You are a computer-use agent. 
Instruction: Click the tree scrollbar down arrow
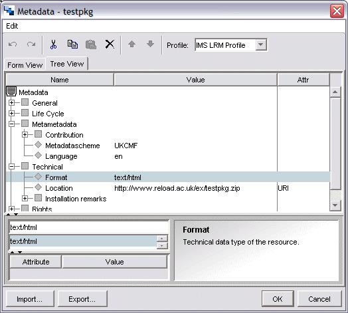point(335,205)
